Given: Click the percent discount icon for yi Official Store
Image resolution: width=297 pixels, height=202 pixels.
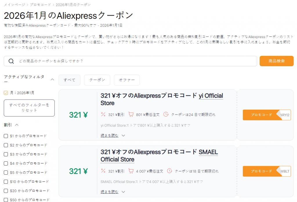Looking at the screenshot, I should point(103,114).
